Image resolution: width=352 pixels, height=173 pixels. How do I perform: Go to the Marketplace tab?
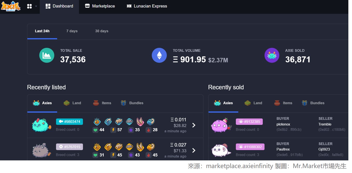100,6
